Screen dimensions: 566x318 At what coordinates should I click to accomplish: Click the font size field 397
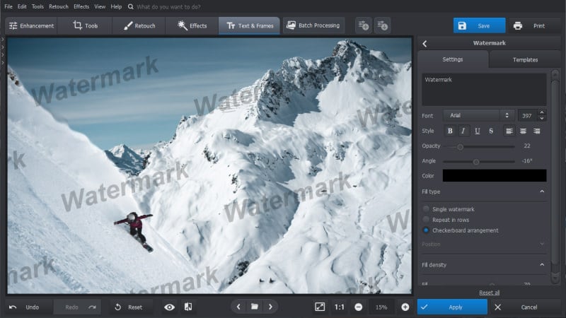tap(527, 115)
